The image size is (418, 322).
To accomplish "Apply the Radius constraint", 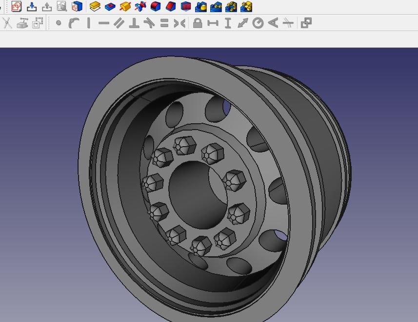I will 258,23.
